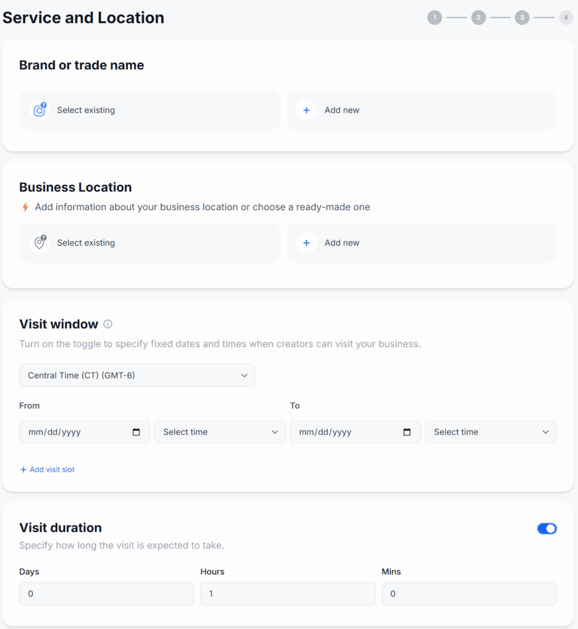Focus the Days duration input field

pyautogui.click(x=106, y=594)
